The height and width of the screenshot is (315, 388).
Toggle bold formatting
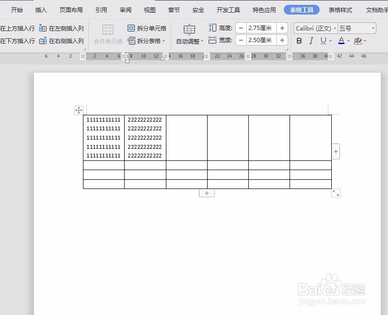coord(299,41)
